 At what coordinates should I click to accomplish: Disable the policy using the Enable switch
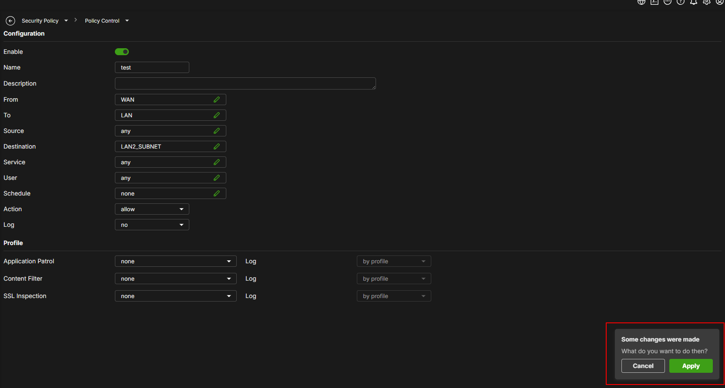point(122,52)
